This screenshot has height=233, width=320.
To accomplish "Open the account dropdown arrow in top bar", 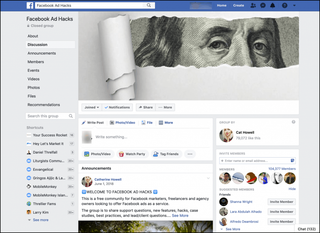I will 294,6.
